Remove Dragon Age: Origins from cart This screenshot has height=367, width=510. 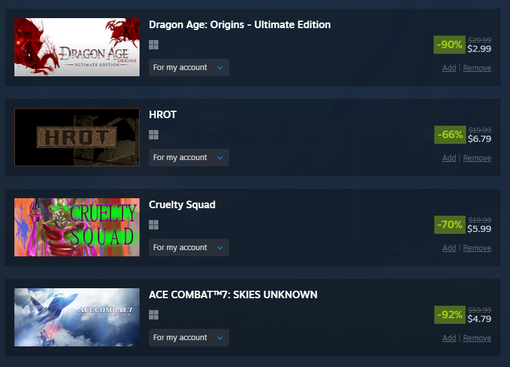477,68
